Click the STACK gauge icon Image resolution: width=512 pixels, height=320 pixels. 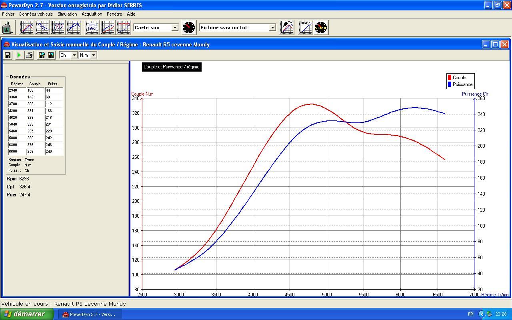[321, 28]
